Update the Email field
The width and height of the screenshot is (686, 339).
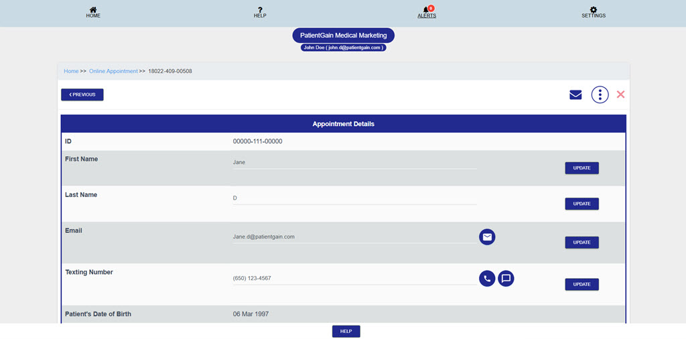[581, 243]
